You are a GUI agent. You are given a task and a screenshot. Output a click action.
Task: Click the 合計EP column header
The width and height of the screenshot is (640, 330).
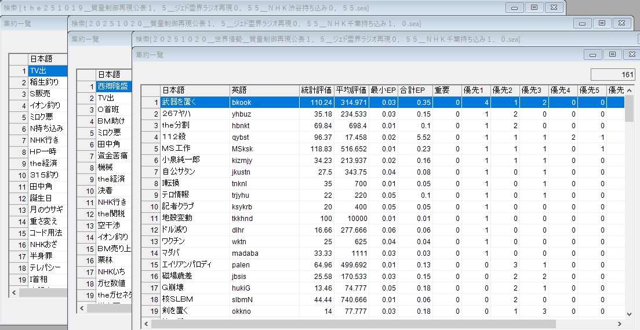415,90
